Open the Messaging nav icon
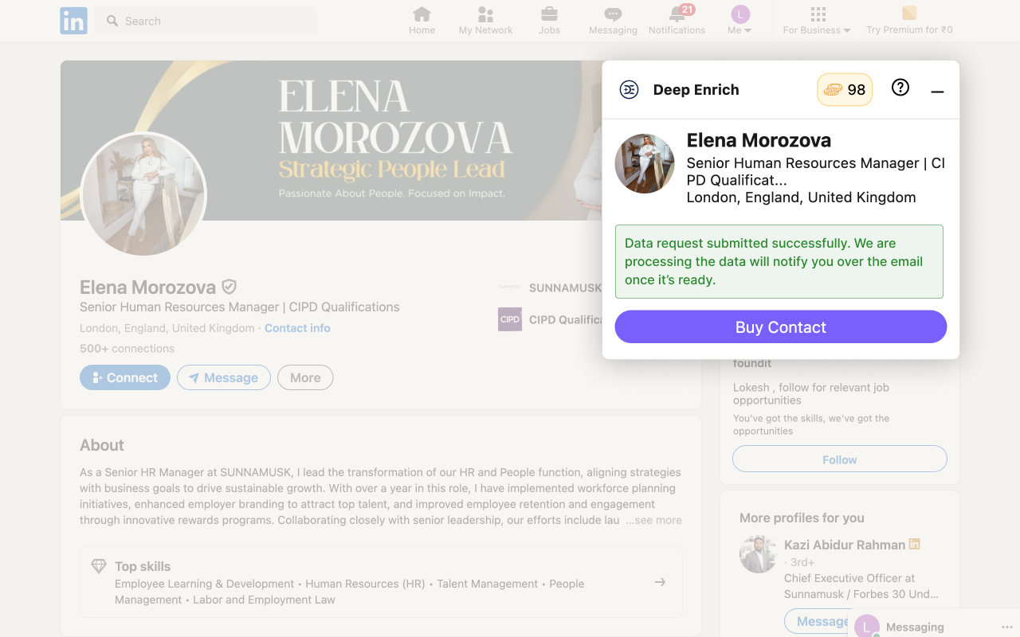This screenshot has height=637, width=1020. point(613,14)
